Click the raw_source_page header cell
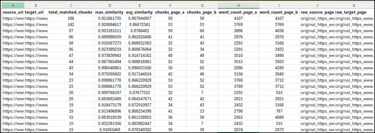Image resolution: width=375 pixels, height=133 pixels. (318, 12)
